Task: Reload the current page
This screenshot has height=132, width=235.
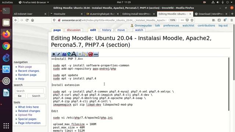Action: click(x=27, y=20)
